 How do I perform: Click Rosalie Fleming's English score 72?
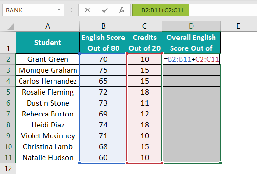point(103,92)
